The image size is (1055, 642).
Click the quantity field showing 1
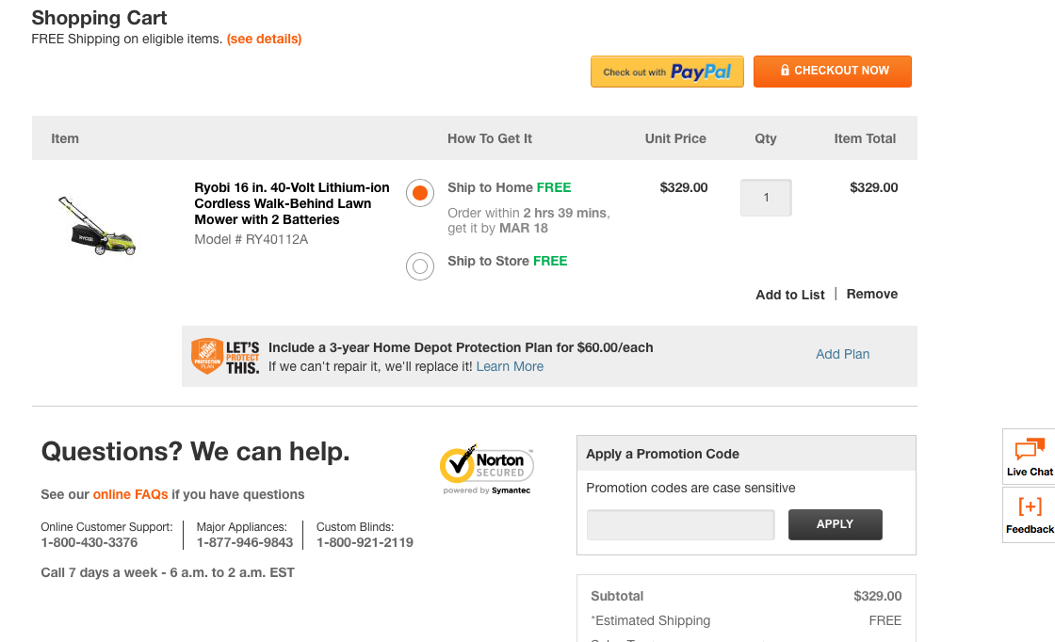[x=766, y=198]
